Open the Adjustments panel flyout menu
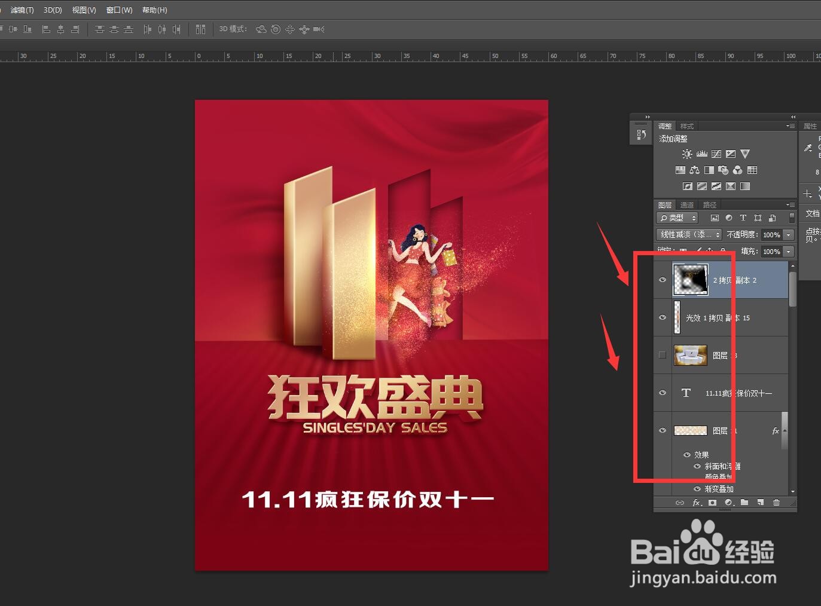This screenshot has width=821, height=606. coord(791,126)
